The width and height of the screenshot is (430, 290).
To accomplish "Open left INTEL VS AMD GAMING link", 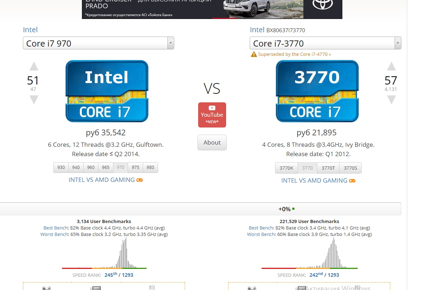I will click(102, 180).
